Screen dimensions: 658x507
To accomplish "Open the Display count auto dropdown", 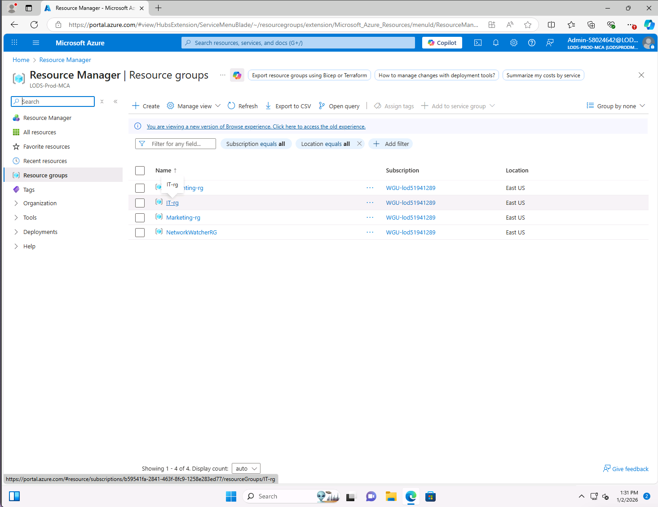I will [x=246, y=468].
